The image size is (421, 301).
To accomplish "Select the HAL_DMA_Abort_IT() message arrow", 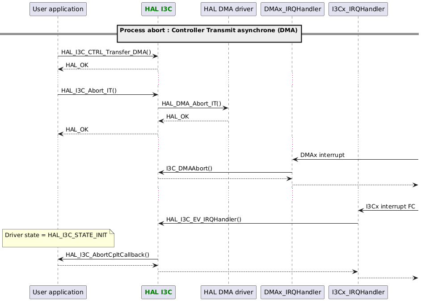I will coord(192,108).
